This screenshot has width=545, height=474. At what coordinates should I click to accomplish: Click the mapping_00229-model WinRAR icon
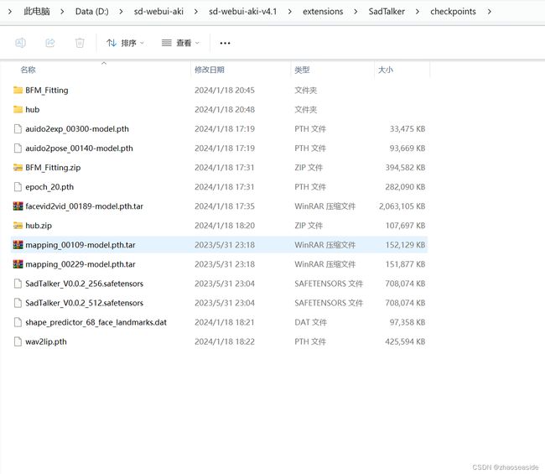pos(18,264)
